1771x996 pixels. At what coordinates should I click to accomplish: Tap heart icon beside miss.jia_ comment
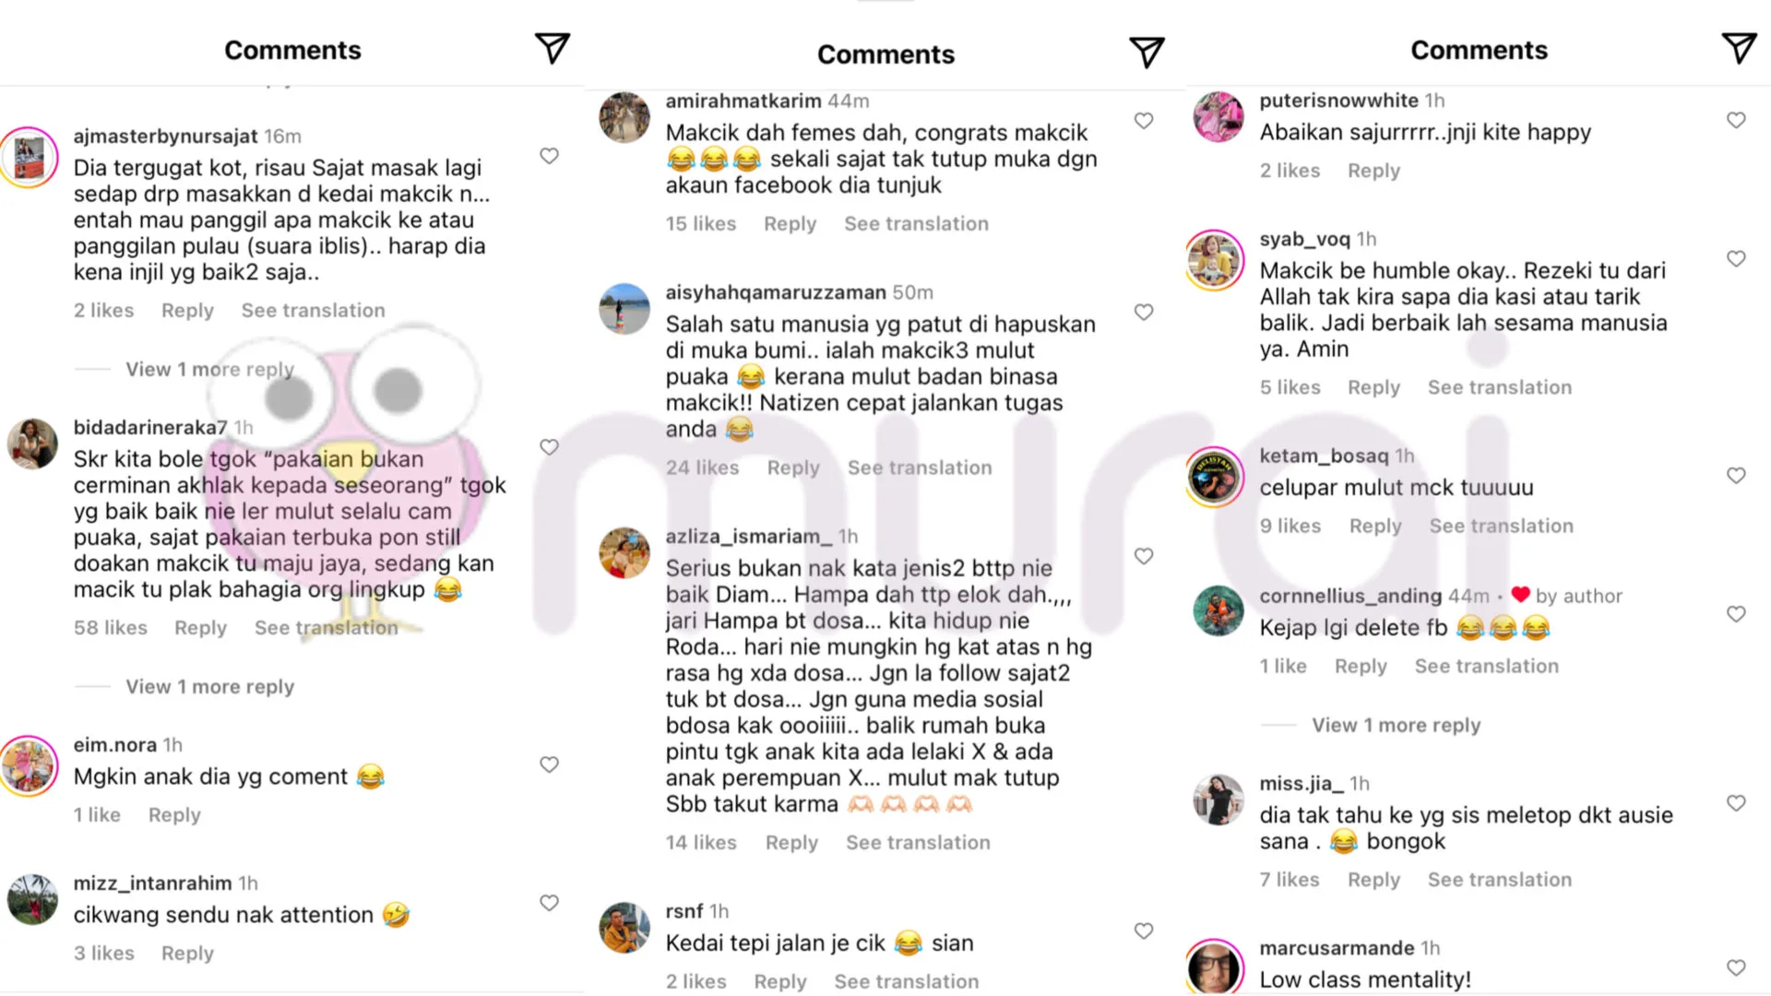[1736, 803]
